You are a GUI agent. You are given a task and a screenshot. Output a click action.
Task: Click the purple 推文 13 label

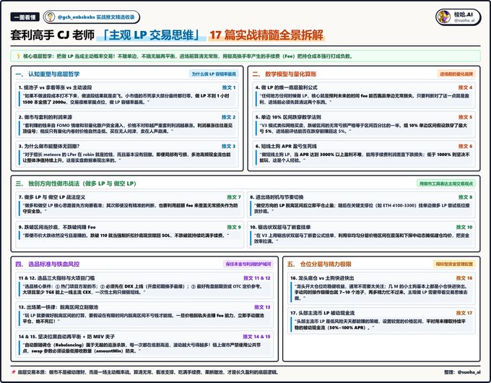click(262, 307)
